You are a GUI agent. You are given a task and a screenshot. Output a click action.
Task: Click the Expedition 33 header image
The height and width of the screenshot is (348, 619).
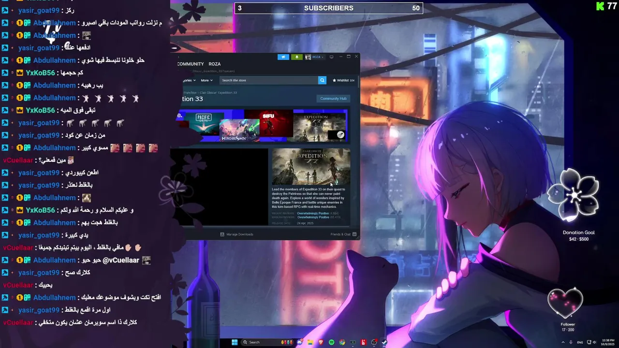pyautogui.click(x=311, y=166)
